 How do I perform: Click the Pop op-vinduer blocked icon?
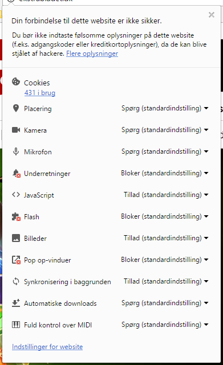click(x=16, y=260)
